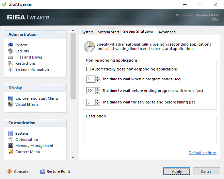
Task: Click the Console orange arrow icon
Action: tap(10, 171)
